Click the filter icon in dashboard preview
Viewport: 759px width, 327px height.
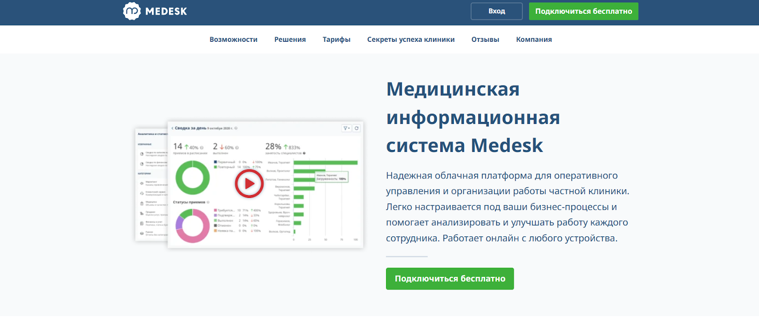347,128
